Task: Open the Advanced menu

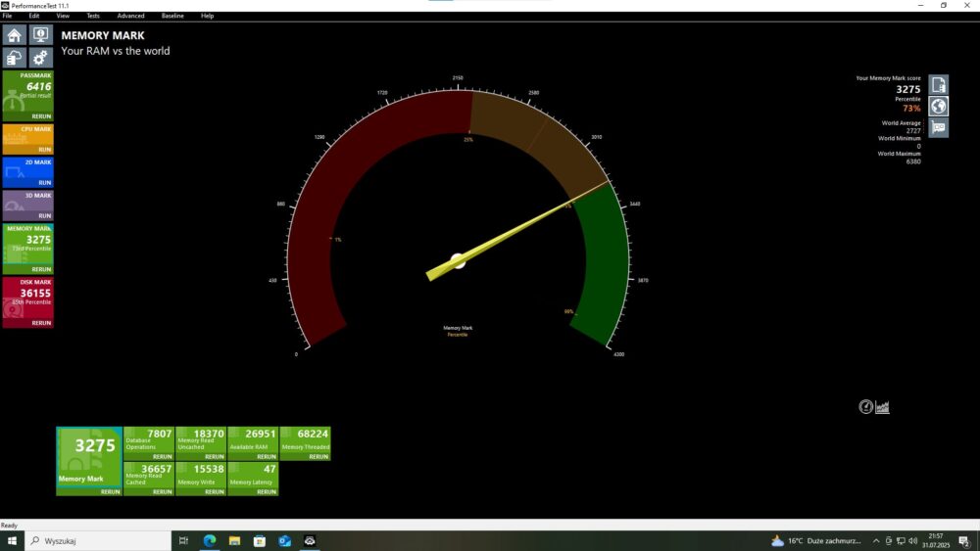Action: tap(130, 16)
